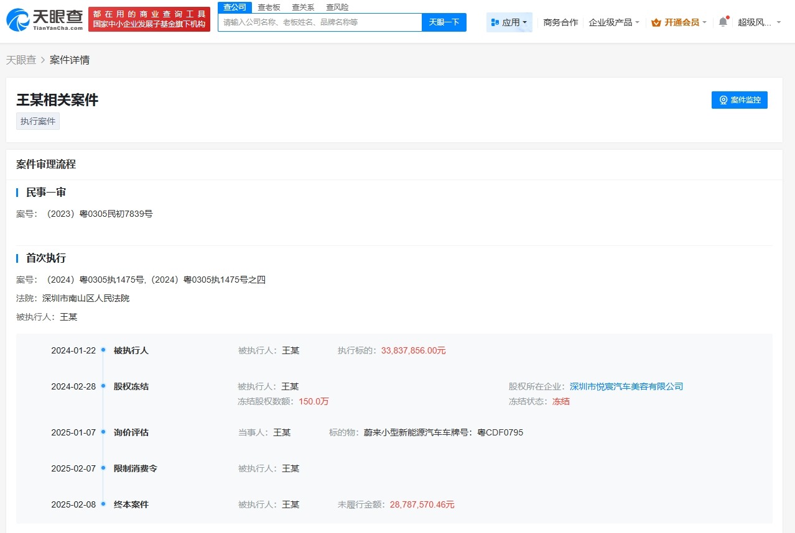Click the 商务合作 menu item
Image resolution: width=795 pixels, height=533 pixels.
point(559,22)
